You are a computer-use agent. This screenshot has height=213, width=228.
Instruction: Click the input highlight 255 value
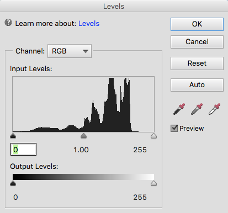pos(140,150)
